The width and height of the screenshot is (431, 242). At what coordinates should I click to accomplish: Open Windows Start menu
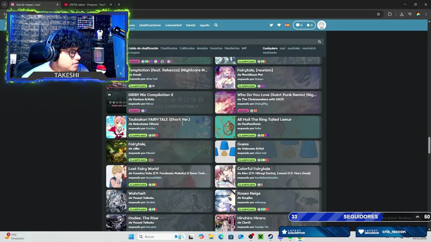coord(131,237)
